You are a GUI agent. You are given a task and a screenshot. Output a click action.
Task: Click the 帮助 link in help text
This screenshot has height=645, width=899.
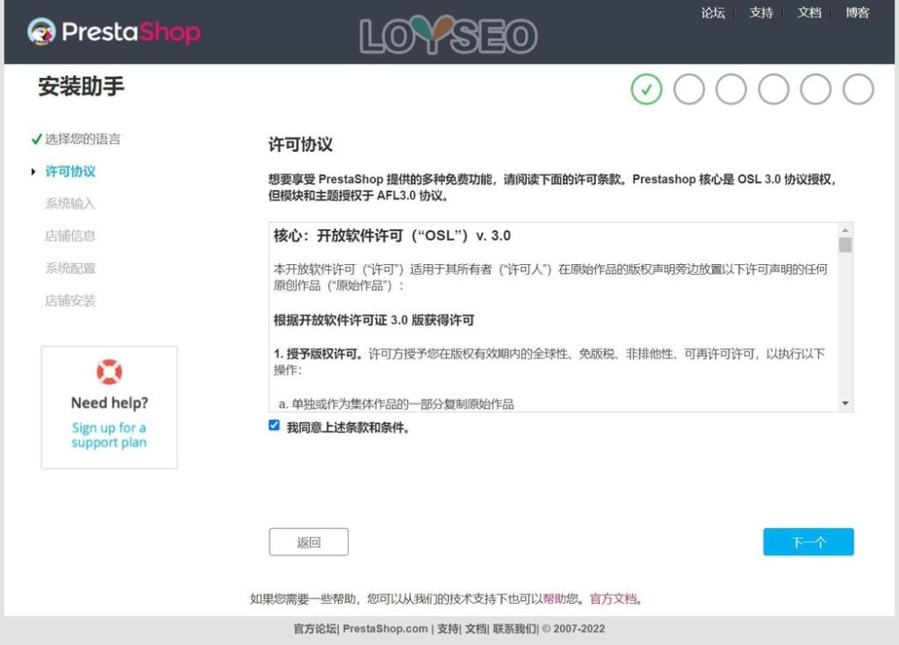point(555,599)
